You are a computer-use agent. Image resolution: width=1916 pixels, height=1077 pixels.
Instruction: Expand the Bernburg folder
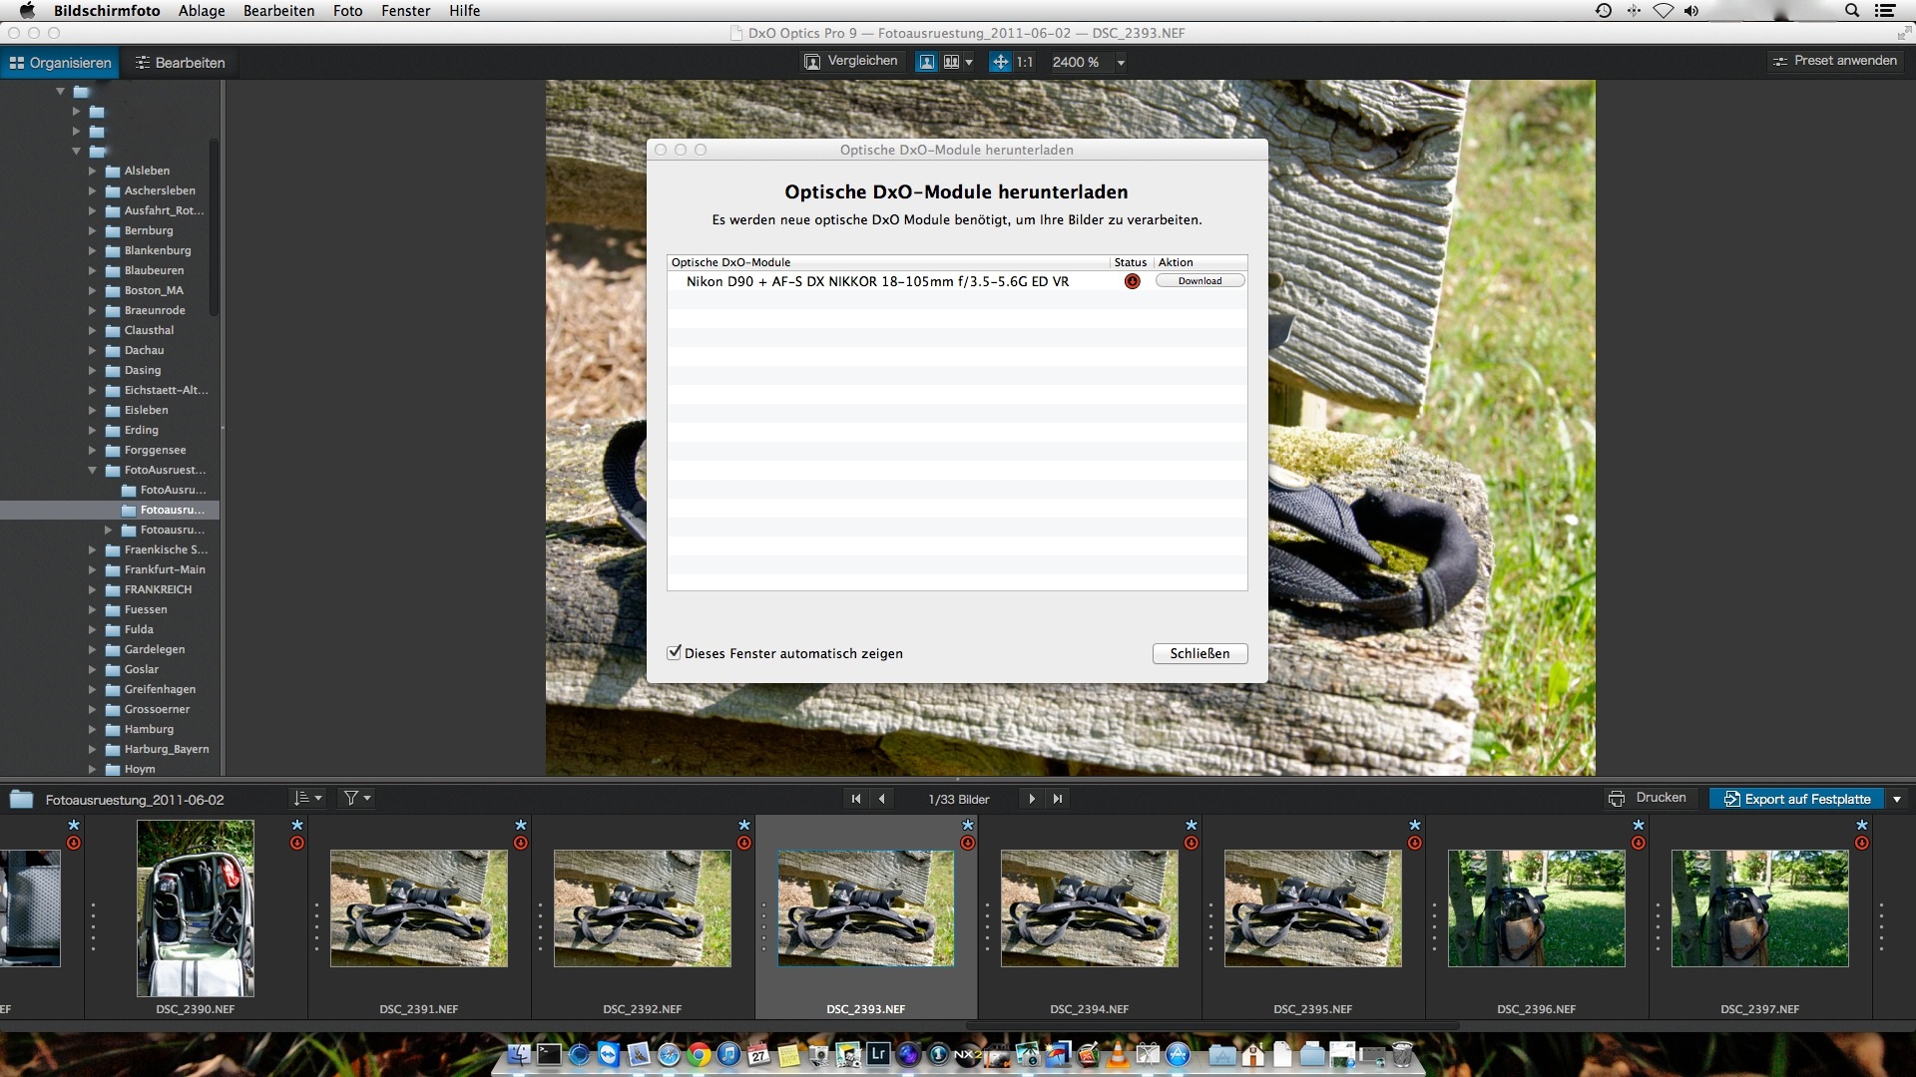coord(92,230)
